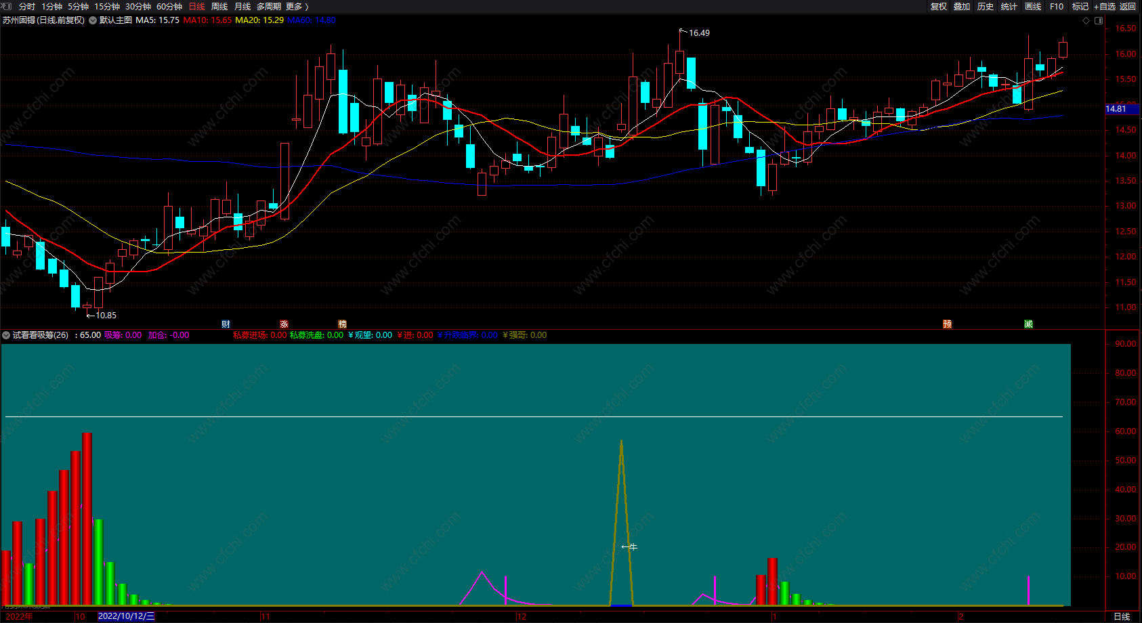Screen dimensions: 1142x623
Task: Click the MA5: 15.75 indicator label
Action: 157,20
